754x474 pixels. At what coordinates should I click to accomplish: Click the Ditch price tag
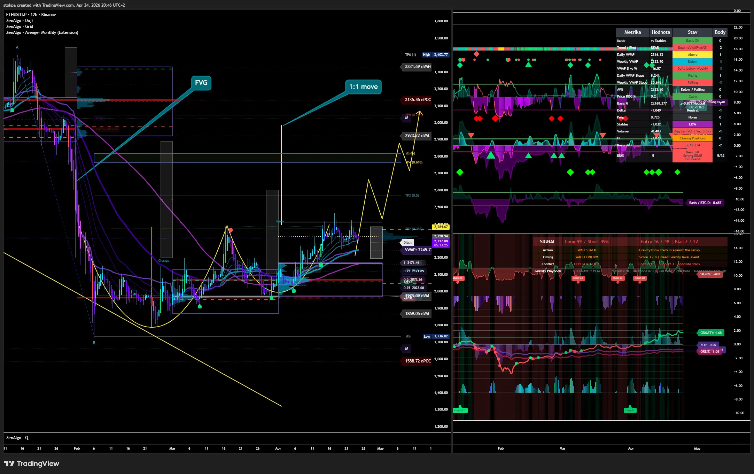(x=407, y=243)
